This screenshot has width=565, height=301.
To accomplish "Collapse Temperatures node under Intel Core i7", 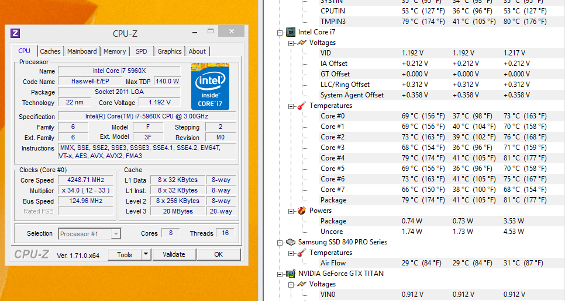I will (291, 106).
